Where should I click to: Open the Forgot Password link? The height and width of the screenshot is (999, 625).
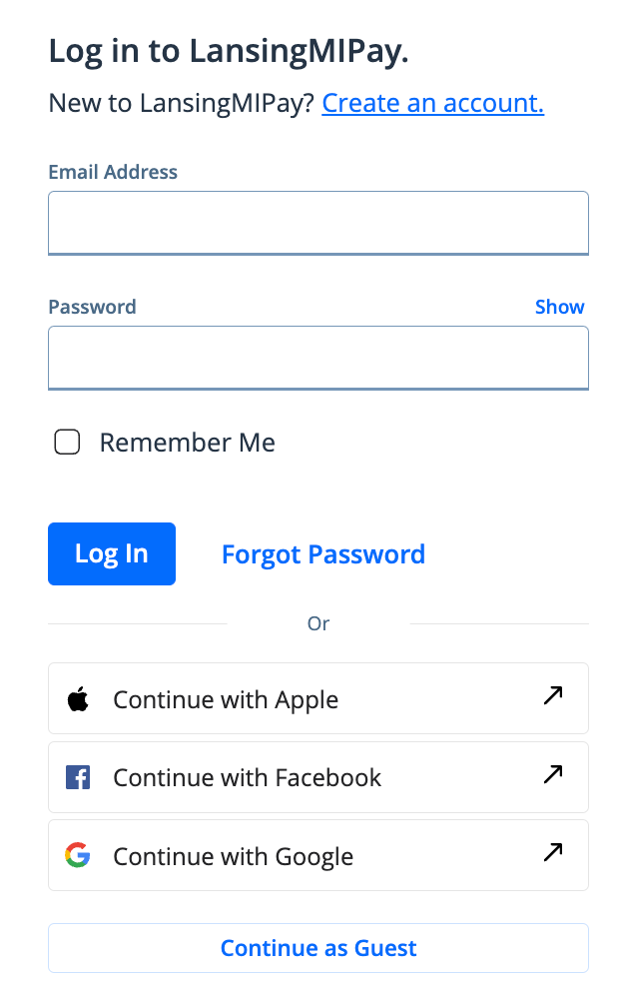(323, 554)
